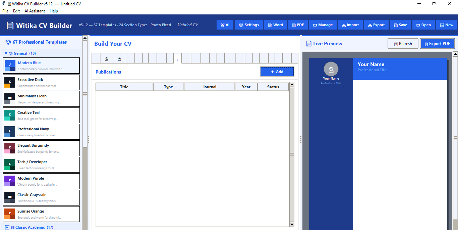The width and height of the screenshot is (458, 230).
Task: Pick the Minimalist Clean template
Action: point(41,99)
